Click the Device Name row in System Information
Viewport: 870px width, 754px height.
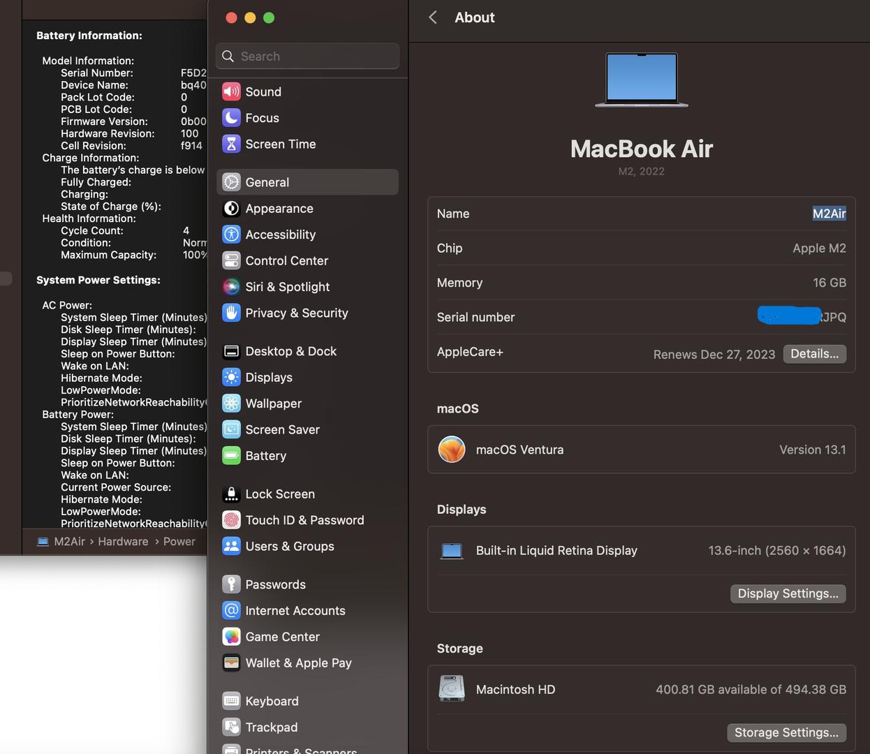coord(133,85)
